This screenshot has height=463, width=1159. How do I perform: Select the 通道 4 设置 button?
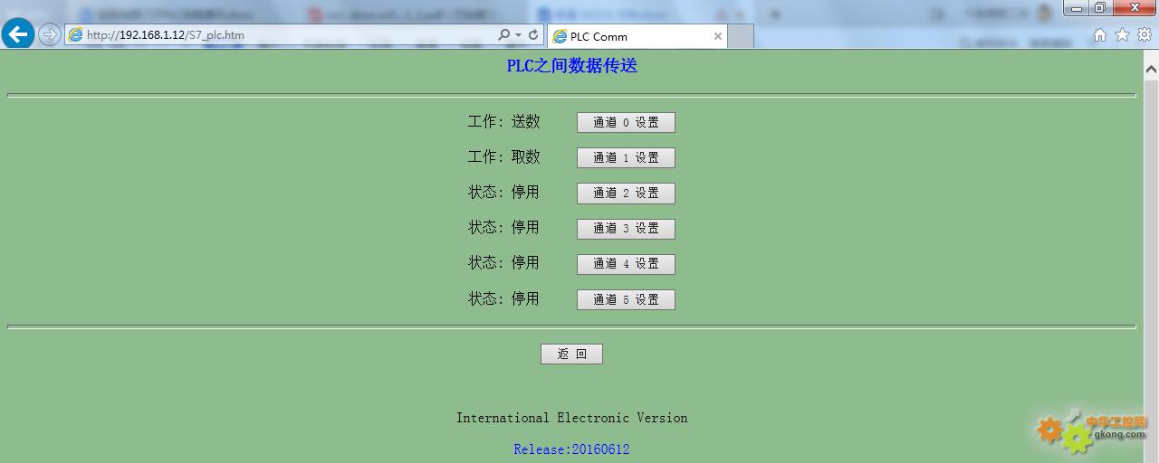626,264
